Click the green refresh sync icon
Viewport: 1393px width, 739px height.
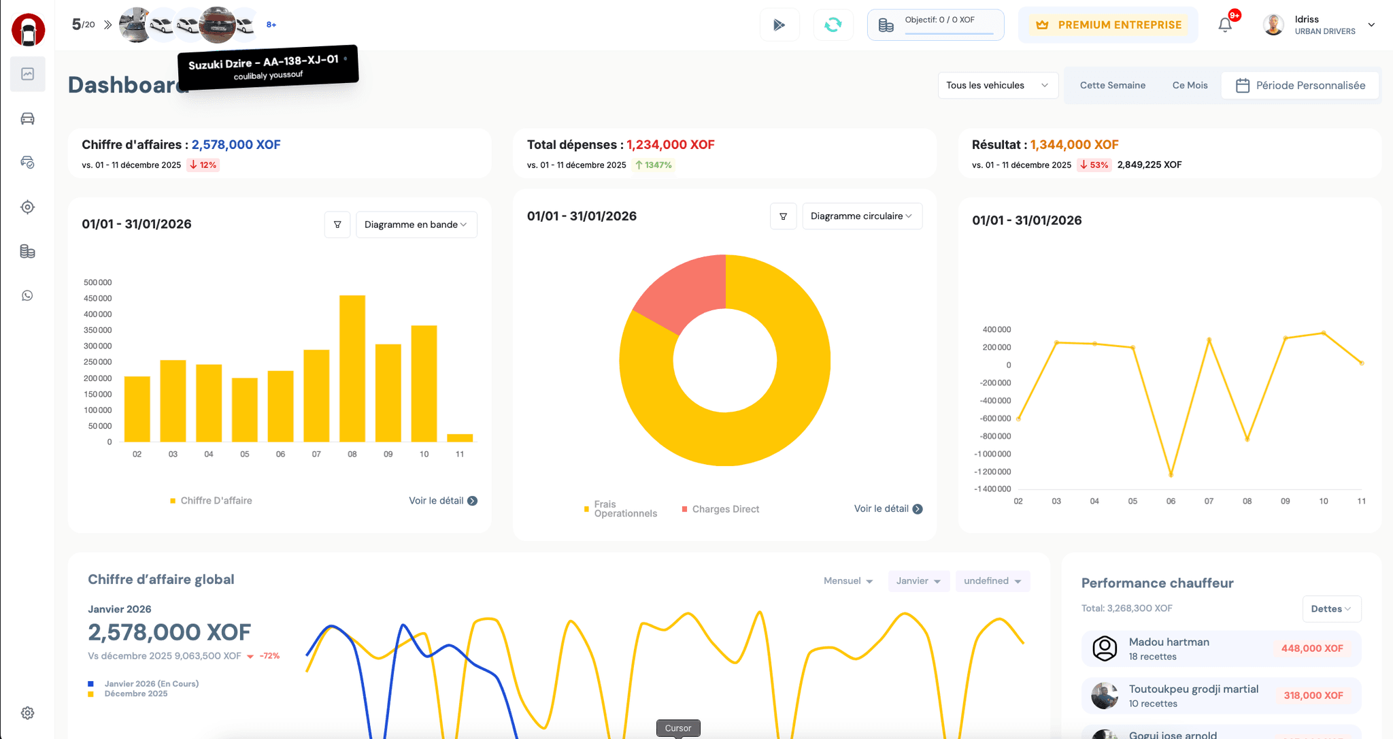[833, 25]
